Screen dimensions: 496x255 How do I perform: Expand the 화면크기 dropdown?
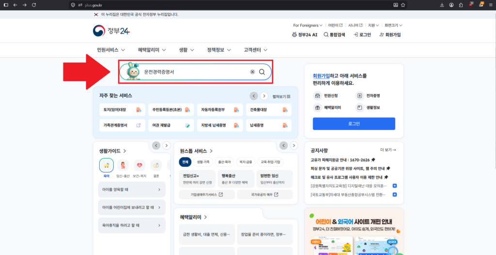pyautogui.click(x=393, y=25)
